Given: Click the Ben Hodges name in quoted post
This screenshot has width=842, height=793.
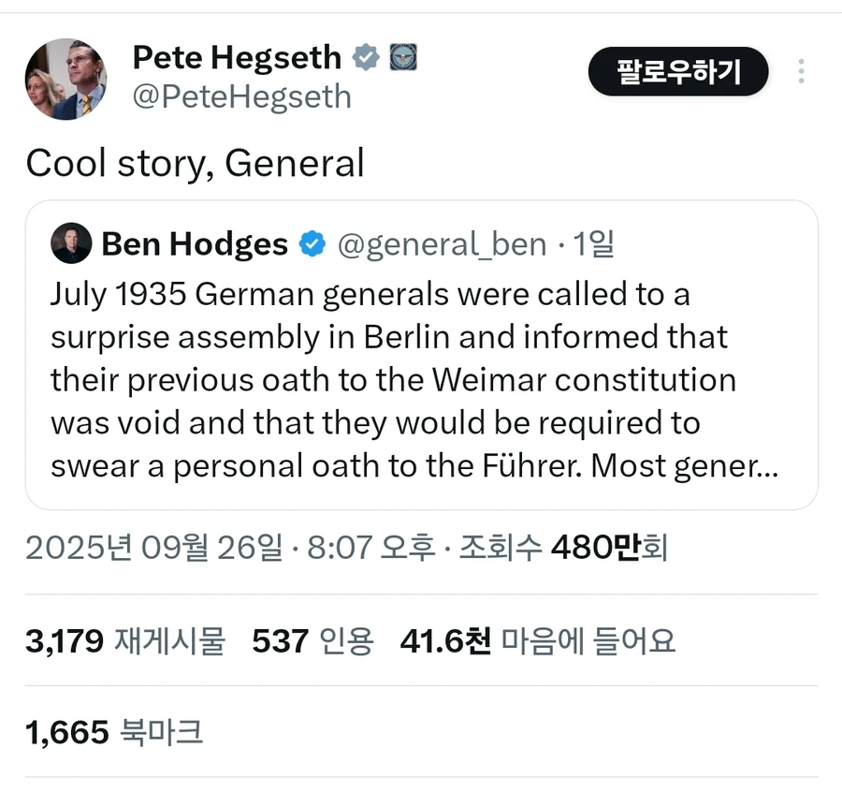Looking at the screenshot, I should coord(195,244).
